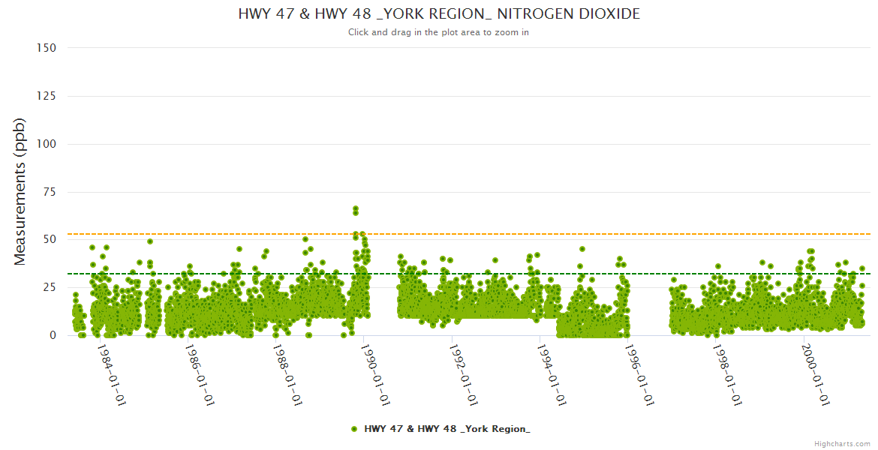The width and height of the screenshot is (878, 450).
Task: Toggle the HWY 47 & HWY 48 series legend label
Action: 447,429
